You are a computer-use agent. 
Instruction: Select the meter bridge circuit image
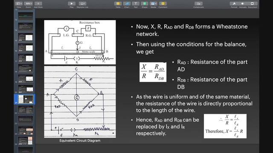coord(80,42)
